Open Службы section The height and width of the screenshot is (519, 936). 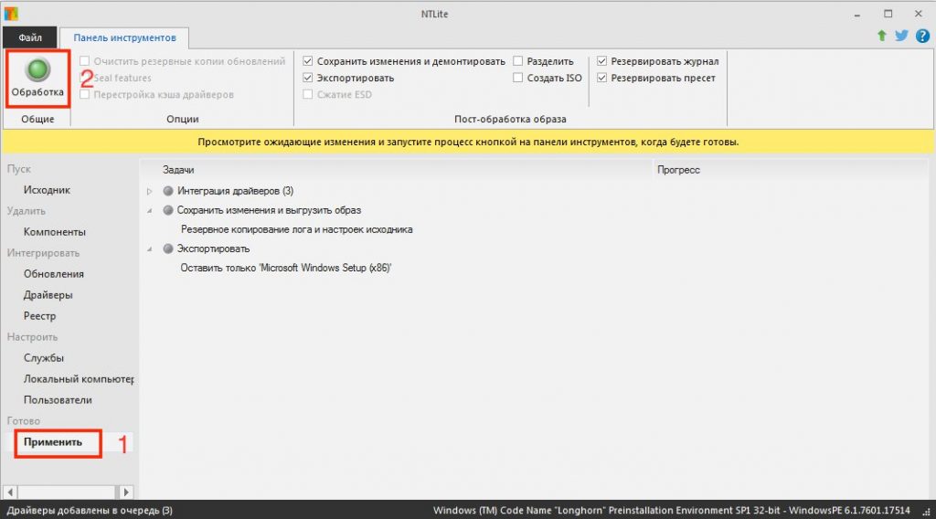[44, 358]
